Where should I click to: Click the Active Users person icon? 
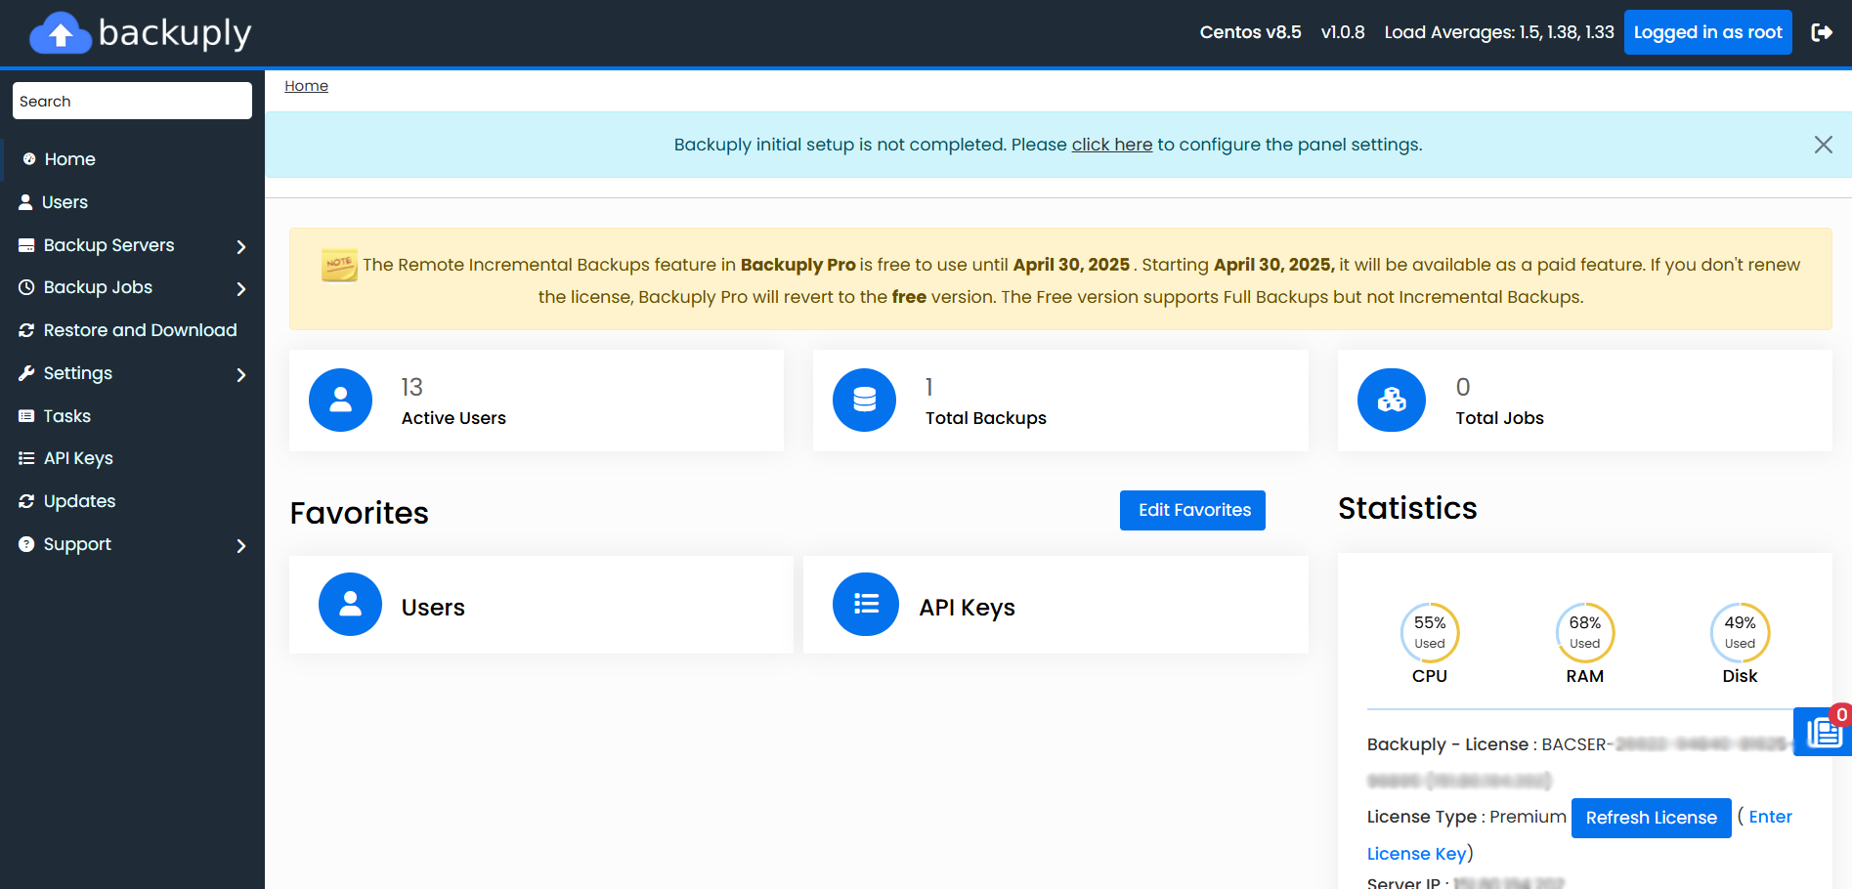(x=340, y=400)
